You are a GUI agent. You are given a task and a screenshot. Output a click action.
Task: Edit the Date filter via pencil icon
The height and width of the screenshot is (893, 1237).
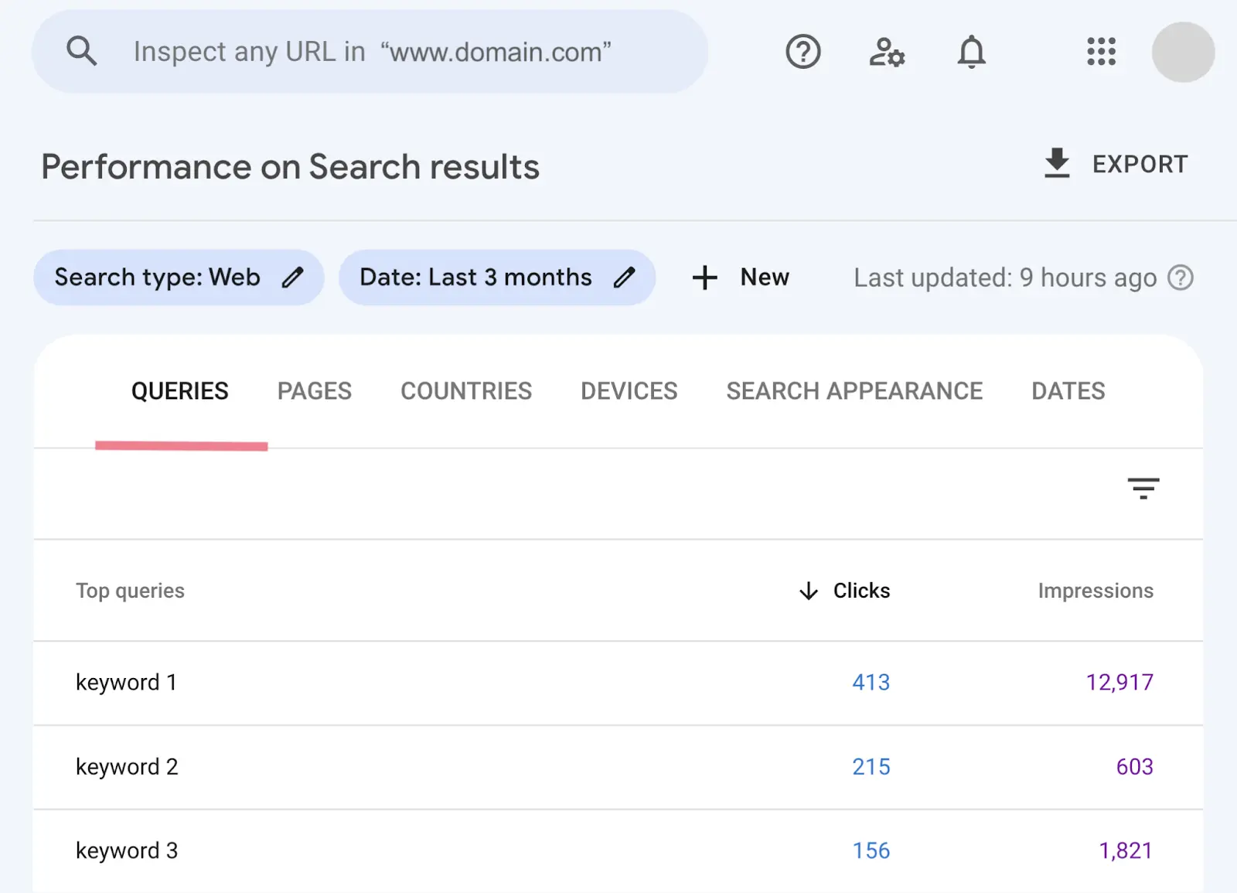626,277
